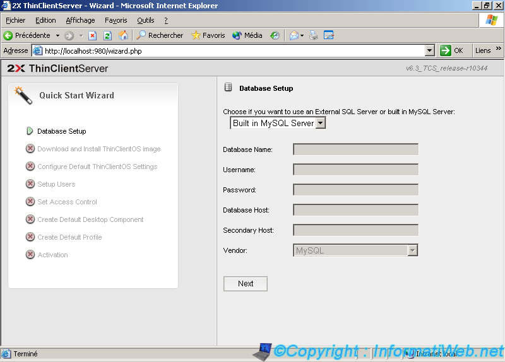Click Create Default Profile wizard step
Viewport: 505px width, 362px height.
tap(69, 238)
